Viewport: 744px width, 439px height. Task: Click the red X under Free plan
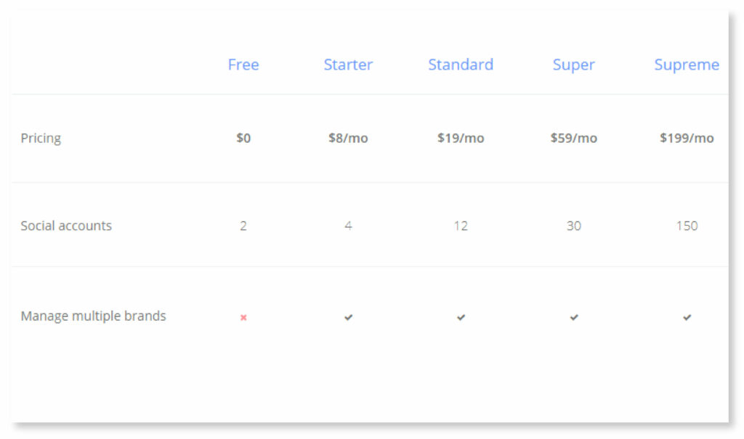coord(243,317)
